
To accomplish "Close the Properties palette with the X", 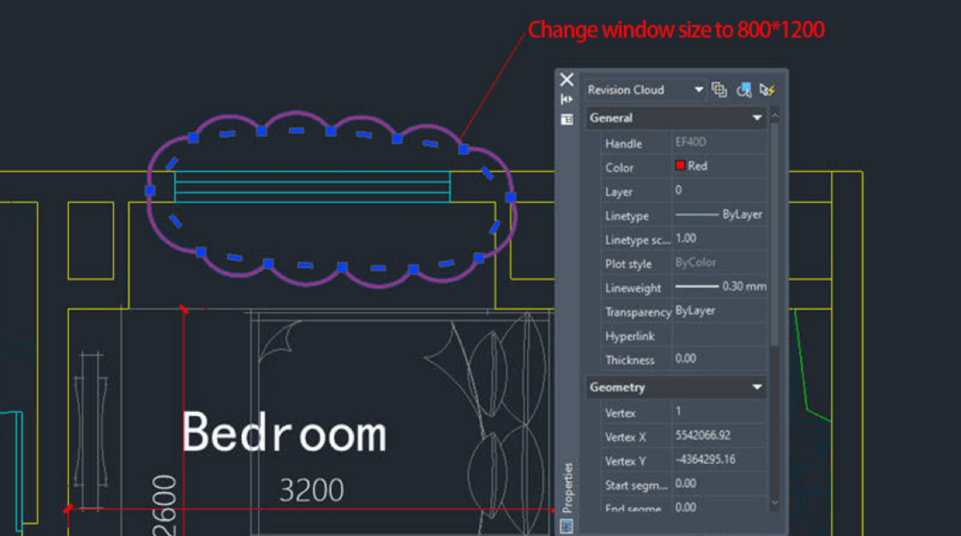I will point(567,79).
